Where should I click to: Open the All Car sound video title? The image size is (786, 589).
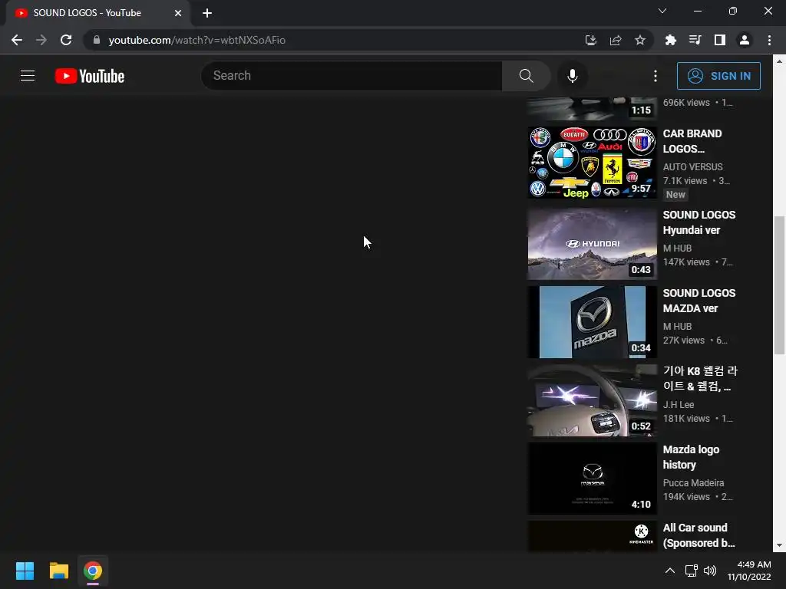(x=698, y=535)
